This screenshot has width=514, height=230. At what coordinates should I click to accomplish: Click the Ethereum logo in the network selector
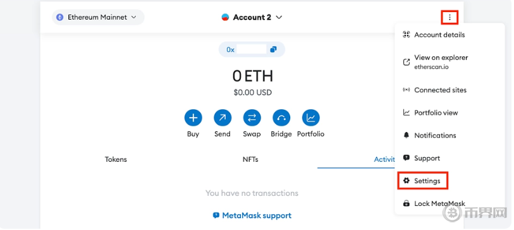(x=59, y=17)
